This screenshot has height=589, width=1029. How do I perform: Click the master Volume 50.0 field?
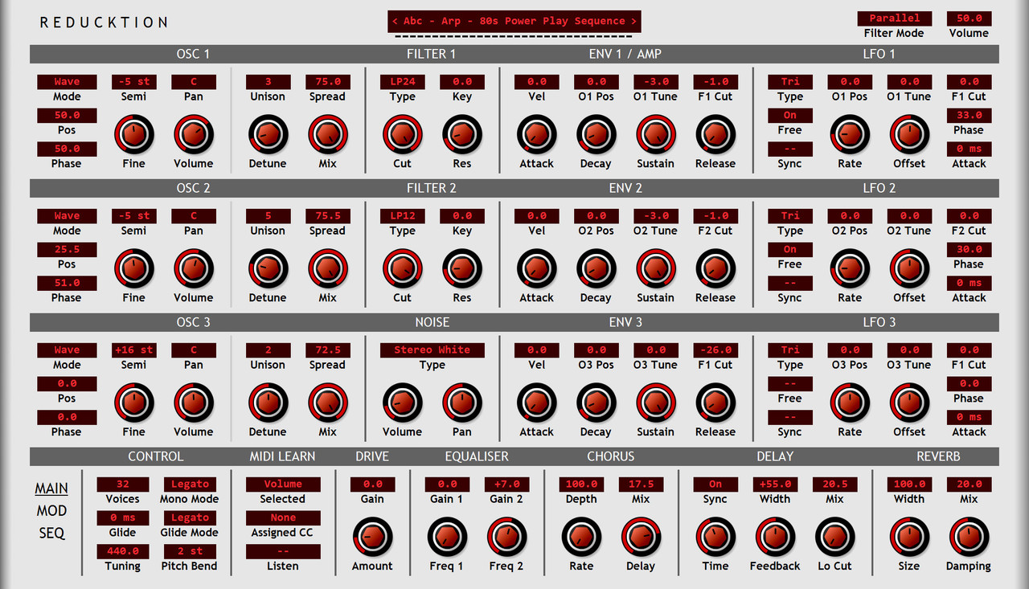[x=969, y=18]
